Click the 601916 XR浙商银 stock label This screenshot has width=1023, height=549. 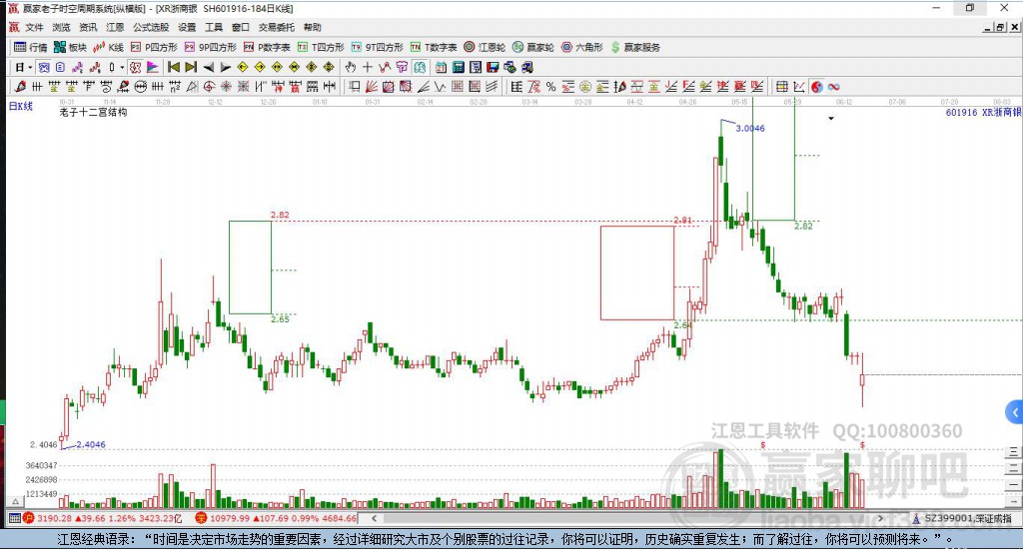[983, 112]
